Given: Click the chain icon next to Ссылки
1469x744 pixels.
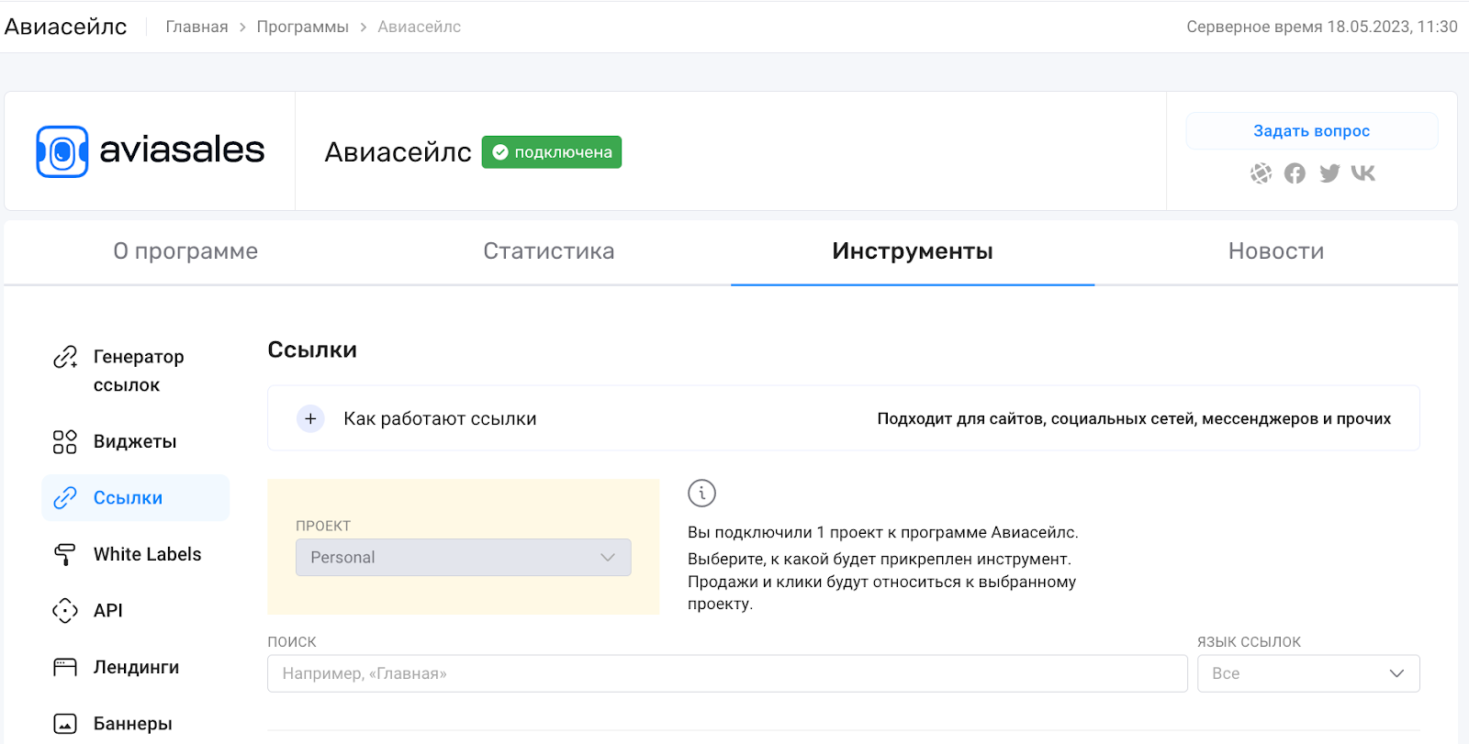Looking at the screenshot, I should 65,498.
